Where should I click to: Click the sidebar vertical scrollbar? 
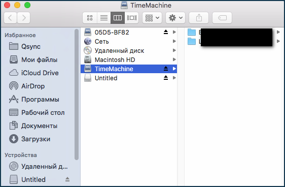[77, 95]
